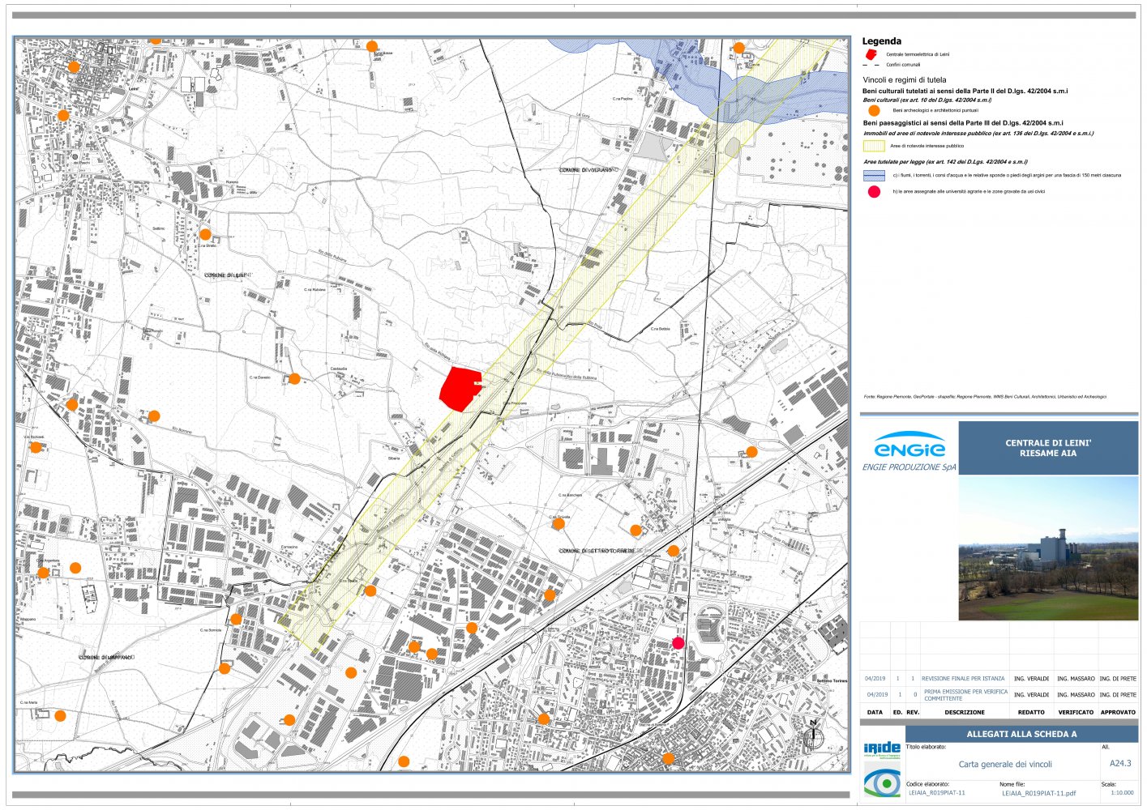Click 'ALLEGATI ALLA SCHEDA A' banner
This screenshot has width=1147, height=810.
click(1021, 734)
